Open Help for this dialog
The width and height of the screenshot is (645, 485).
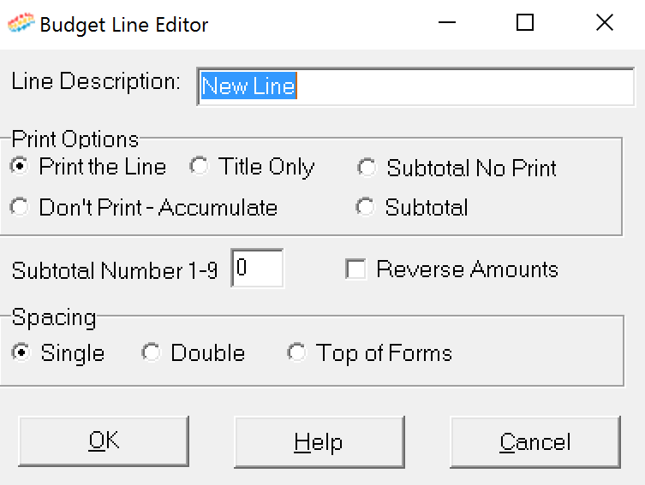320,442
